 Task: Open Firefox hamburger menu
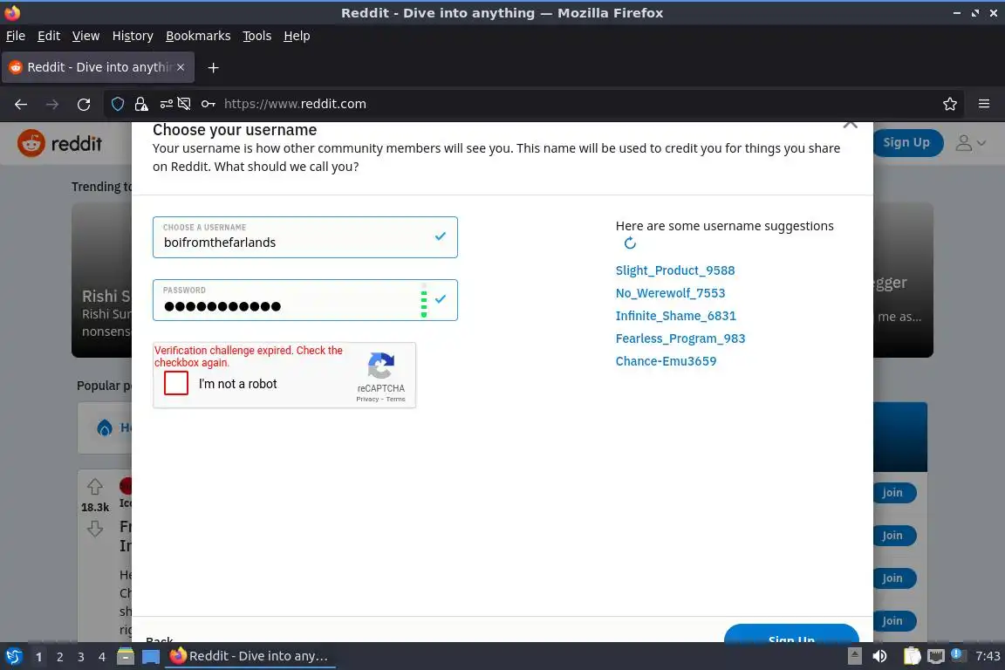[984, 104]
